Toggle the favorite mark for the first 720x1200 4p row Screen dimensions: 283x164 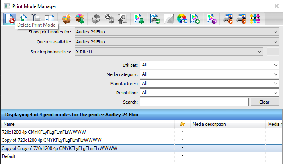pyautogui.click(x=182, y=132)
